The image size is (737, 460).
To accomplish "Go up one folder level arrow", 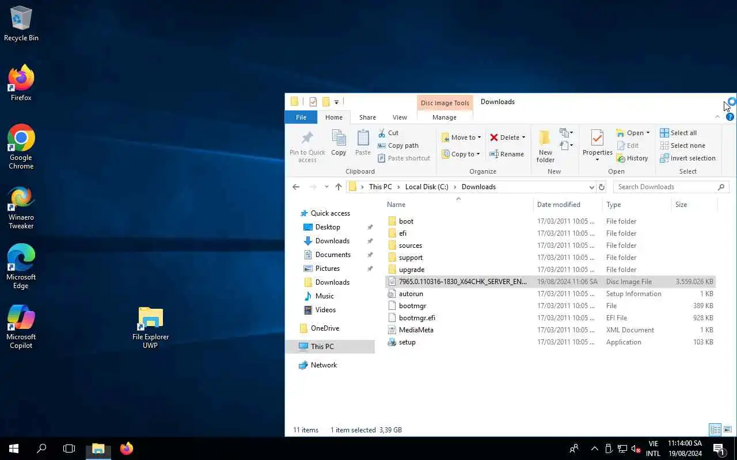I will (x=339, y=187).
